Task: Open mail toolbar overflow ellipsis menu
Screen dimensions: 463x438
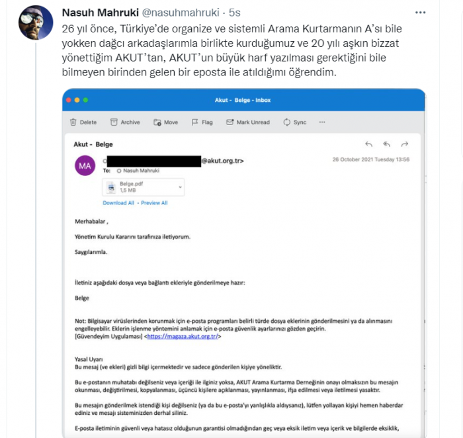Action: coord(322,122)
